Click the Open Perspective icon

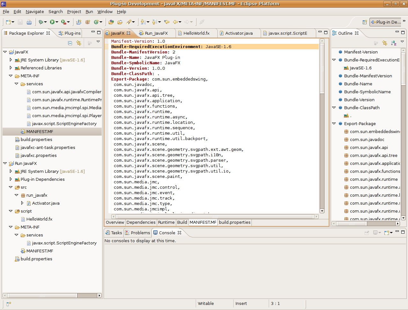(365, 22)
